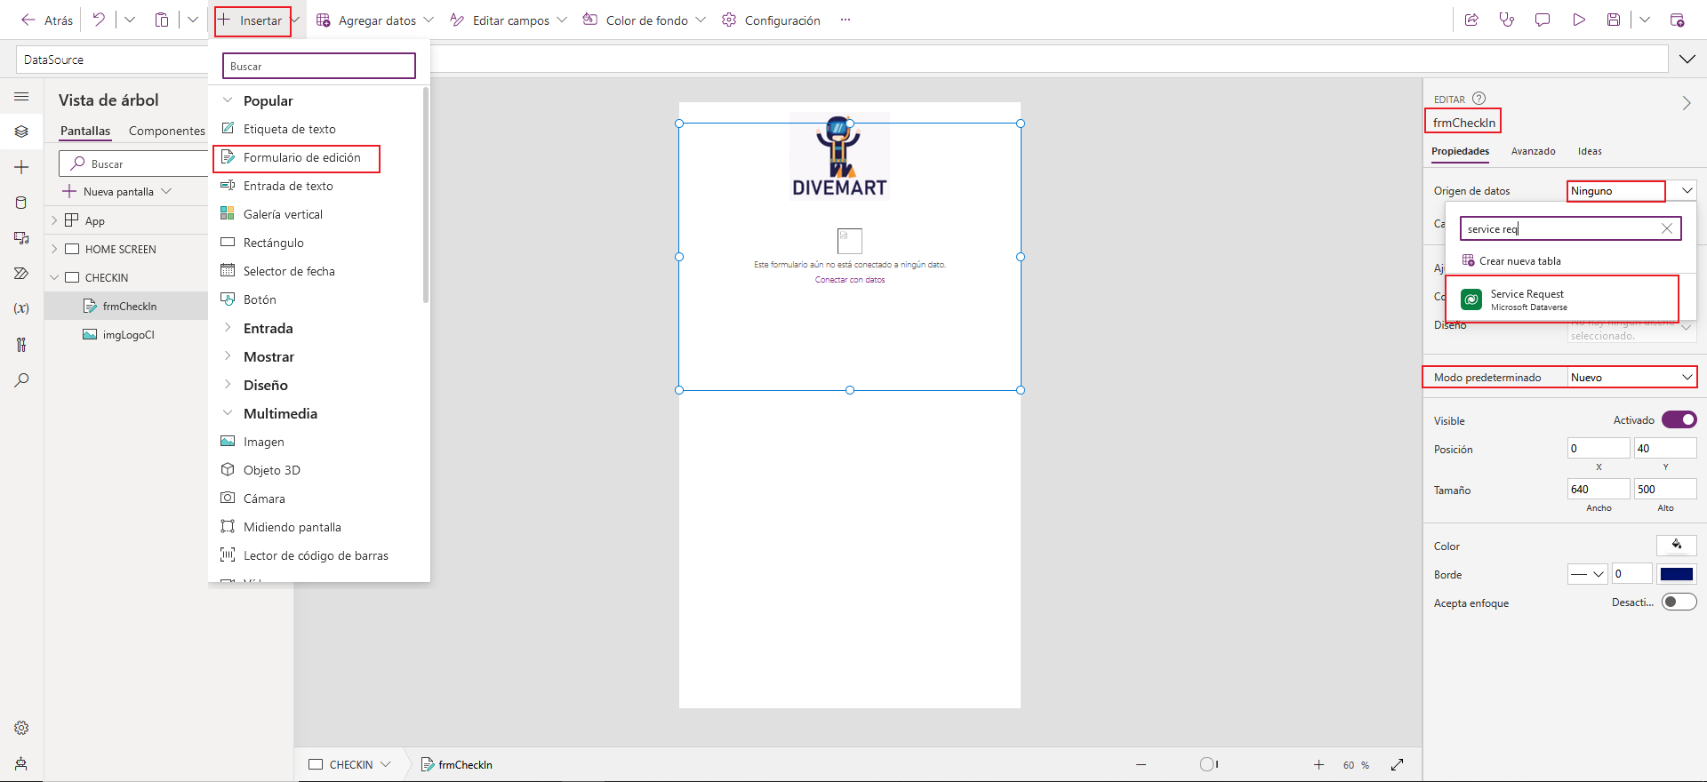Click the fit to window expand icon
Image resolution: width=1707 pixels, height=782 pixels.
click(x=1397, y=764)
